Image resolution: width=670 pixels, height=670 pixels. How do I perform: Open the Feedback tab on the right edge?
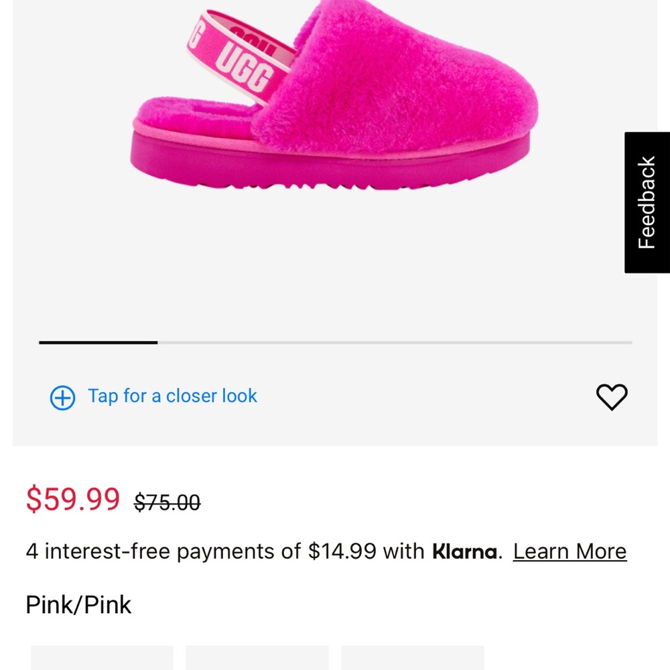(647, 201)
